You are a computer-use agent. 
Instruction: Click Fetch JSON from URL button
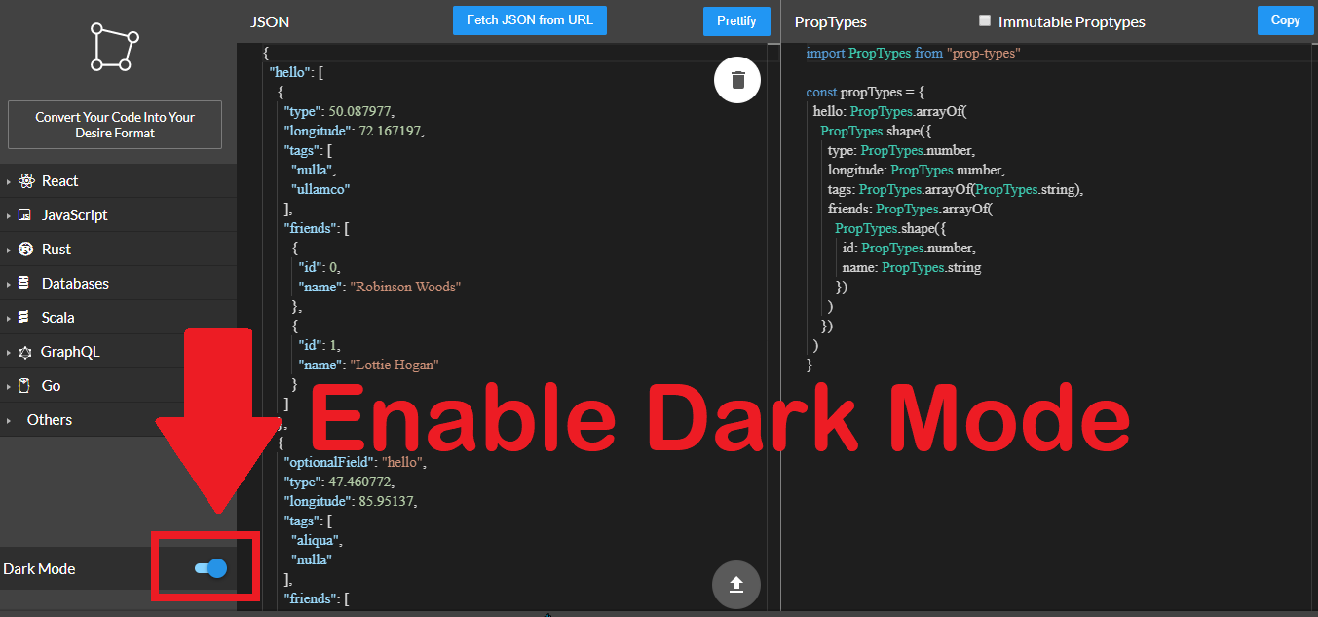click(530, 20)
